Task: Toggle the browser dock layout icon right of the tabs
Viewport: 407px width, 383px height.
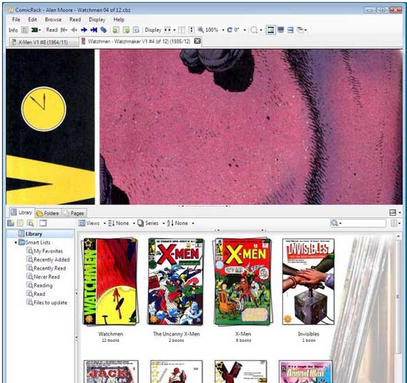Action: click(x=393, y=212)
